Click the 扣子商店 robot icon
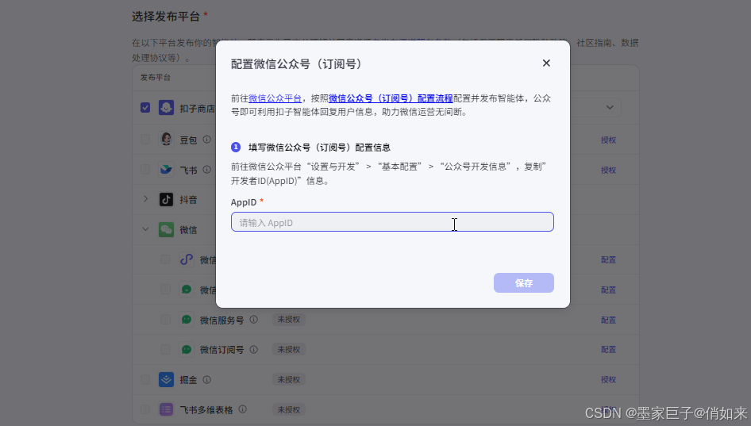This screenshot has height=426, width=751. pos(166,107)
